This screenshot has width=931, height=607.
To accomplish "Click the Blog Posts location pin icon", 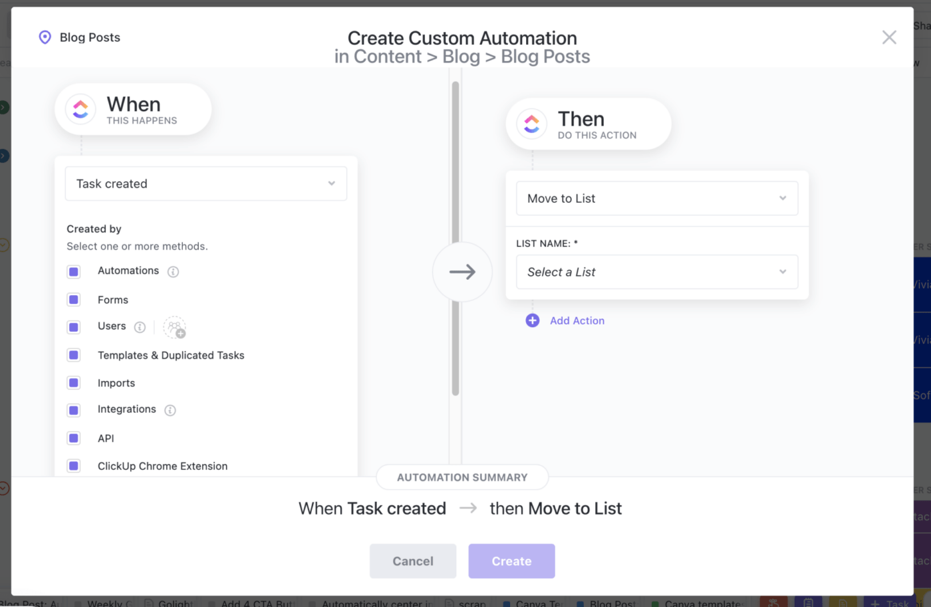I will [45, 37].
